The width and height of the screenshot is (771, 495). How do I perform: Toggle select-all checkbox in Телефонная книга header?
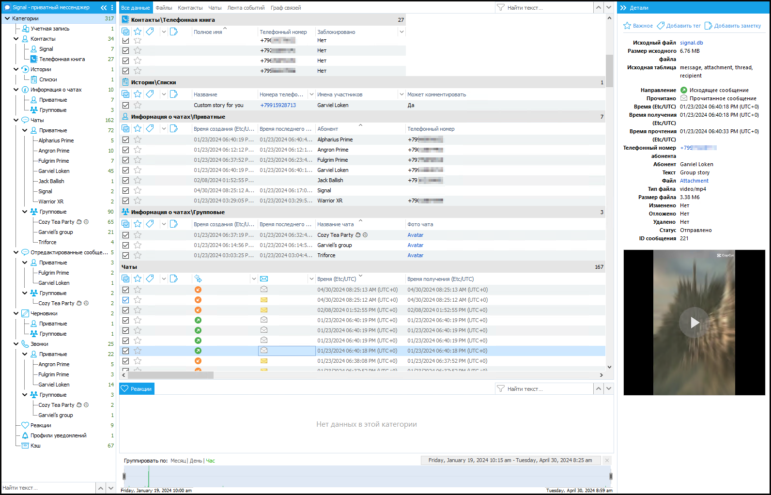click(126, 31)
